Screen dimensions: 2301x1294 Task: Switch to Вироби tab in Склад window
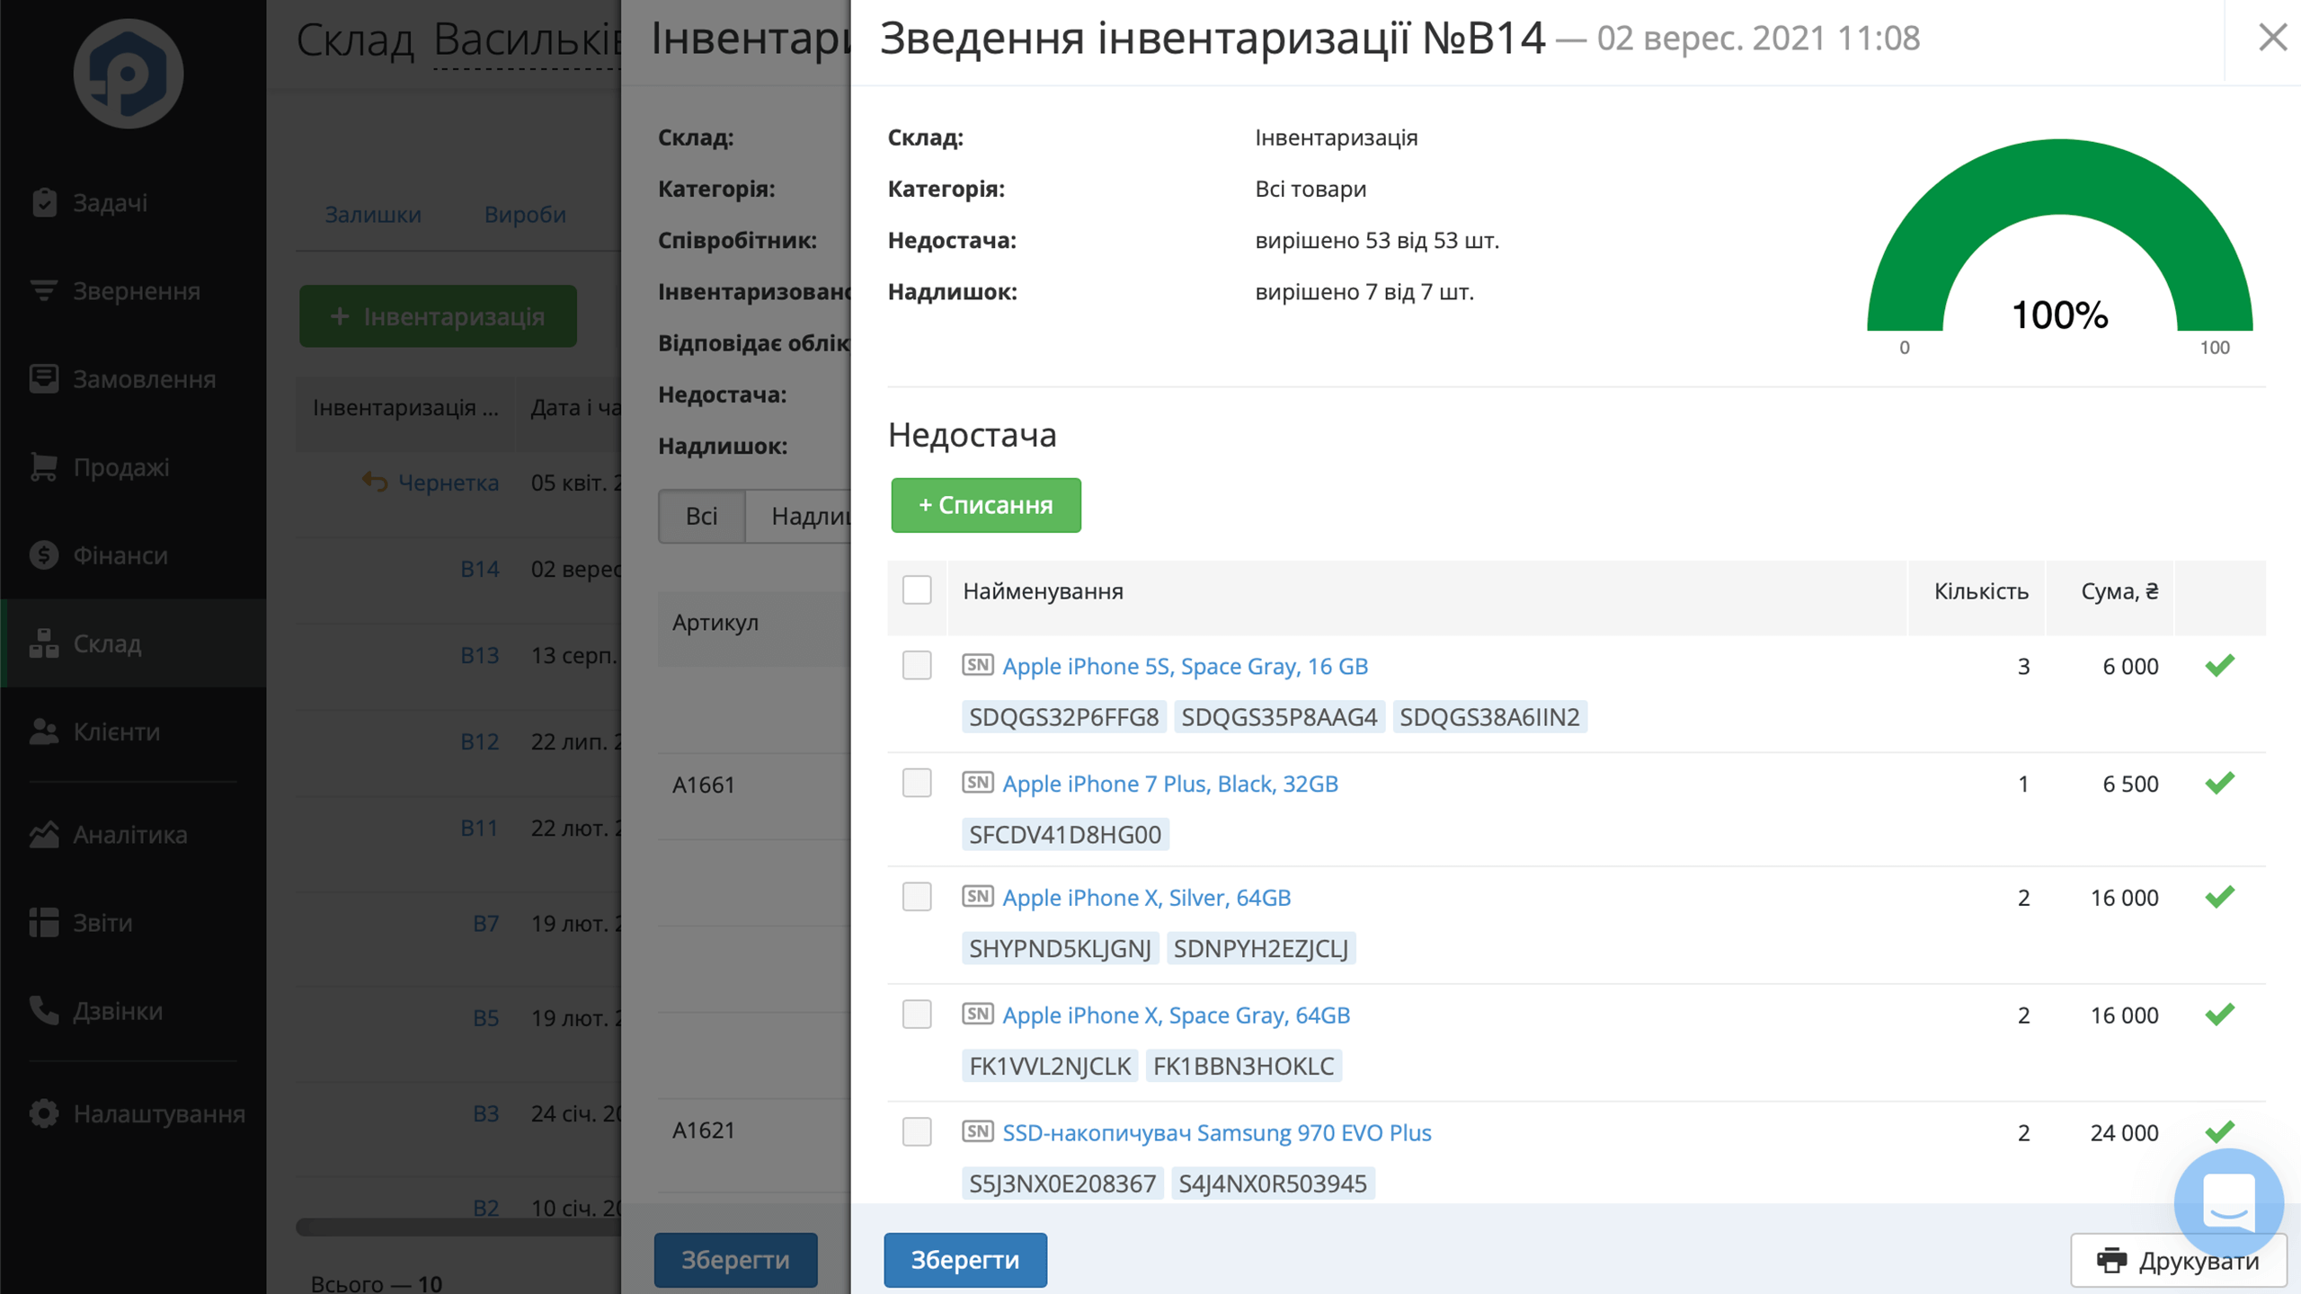[x=525, y=214]
